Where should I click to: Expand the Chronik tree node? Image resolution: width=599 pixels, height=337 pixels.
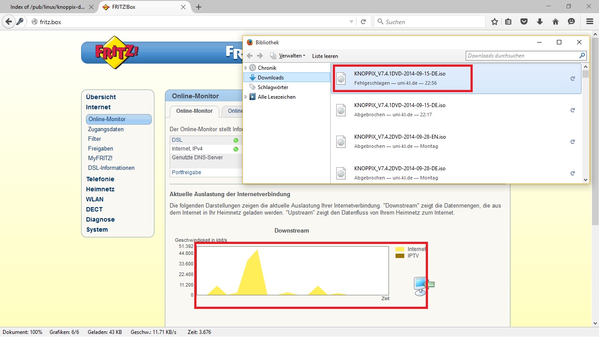[x=246, y=68]
